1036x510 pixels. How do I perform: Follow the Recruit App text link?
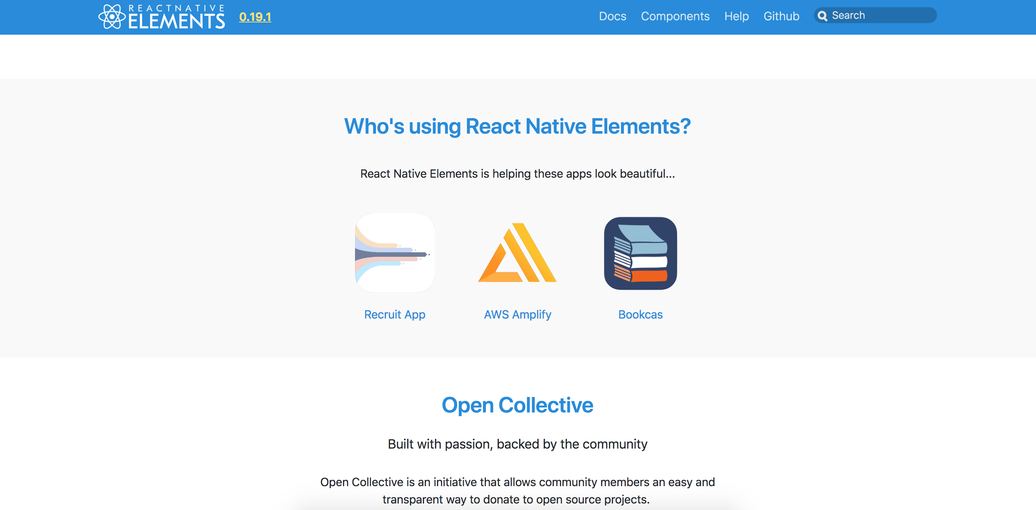coord(394,314)
